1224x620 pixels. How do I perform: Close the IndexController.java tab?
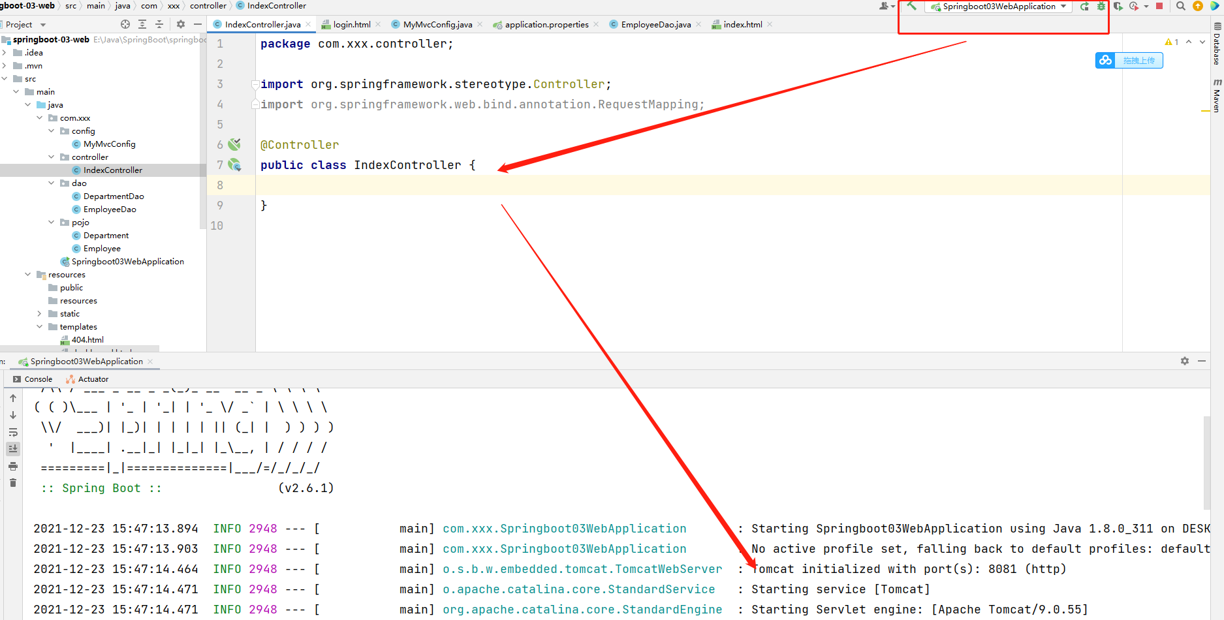click(x=308, y=25)
